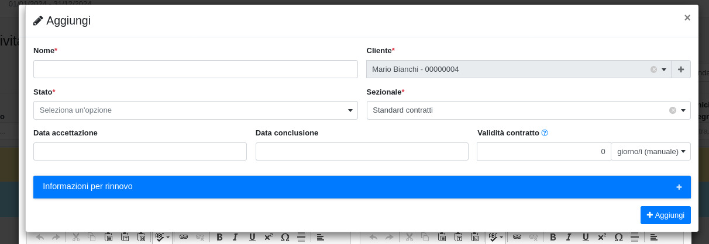The width and height of the screenshot is (709, 244).
Task: Toggle bold in the left editor toolbar
Action: (219, 237)
